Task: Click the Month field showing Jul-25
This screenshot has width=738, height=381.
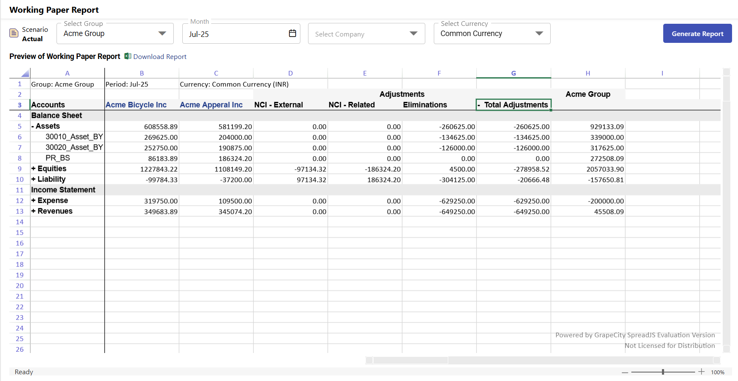Action: pos(241,34)
